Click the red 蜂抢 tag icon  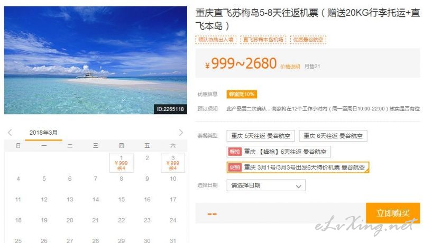pos(235,152)
